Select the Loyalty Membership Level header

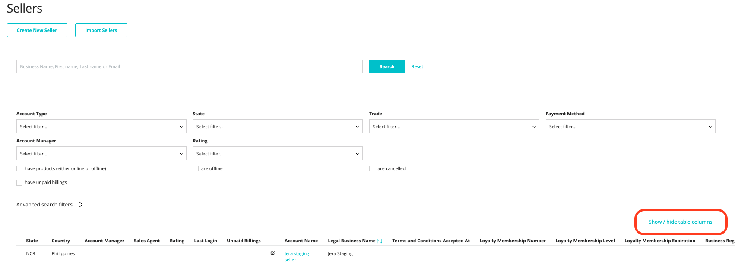[x=585, y=241]
